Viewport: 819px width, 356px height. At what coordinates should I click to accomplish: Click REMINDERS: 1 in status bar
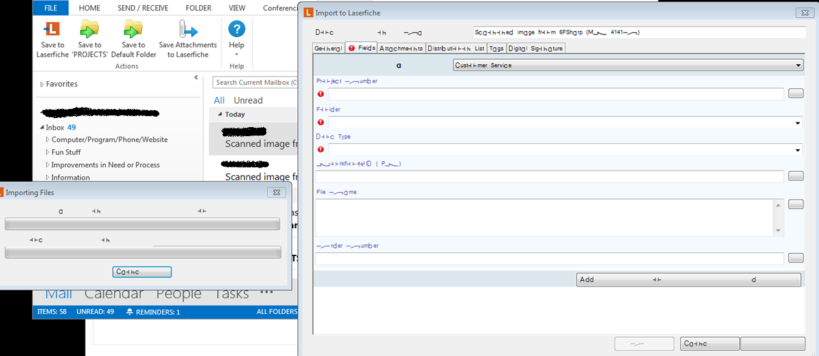(153, 312)
